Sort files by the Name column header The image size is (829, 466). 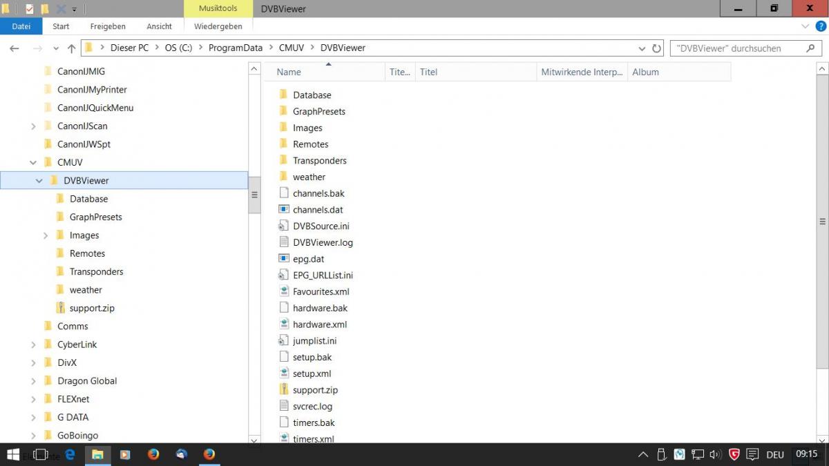coord(289,72)
